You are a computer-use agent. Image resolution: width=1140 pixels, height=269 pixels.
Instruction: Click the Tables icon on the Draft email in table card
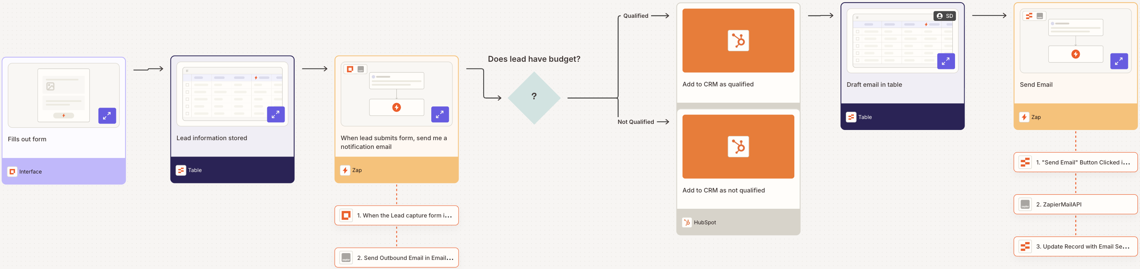point(851,117)
